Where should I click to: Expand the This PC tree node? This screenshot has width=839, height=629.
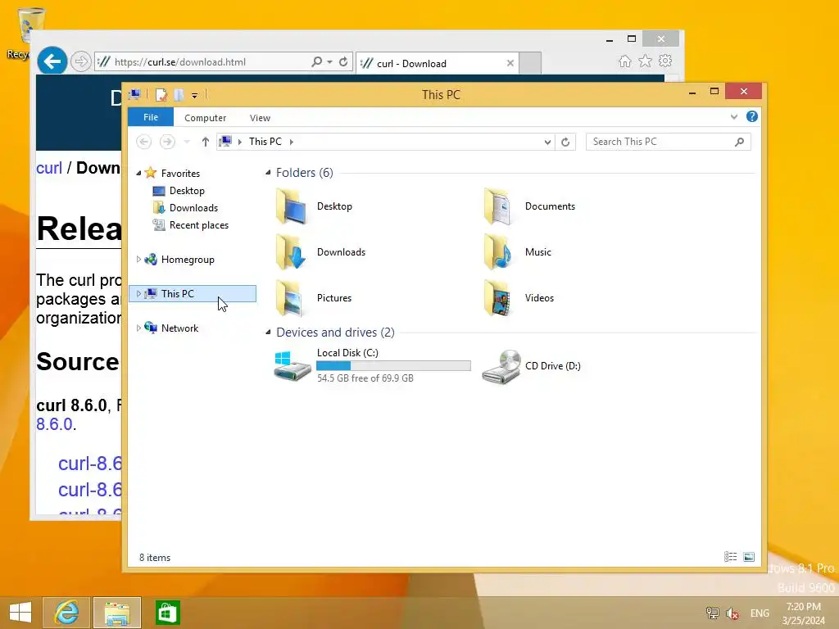pos(138,294)
